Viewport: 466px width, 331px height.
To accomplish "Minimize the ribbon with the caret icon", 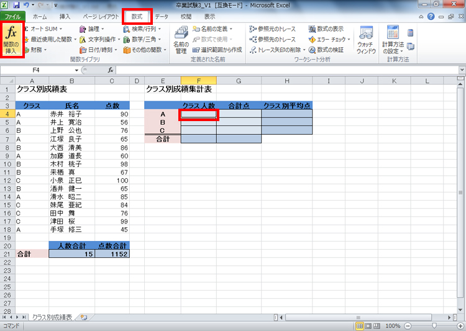I will 421,17.
